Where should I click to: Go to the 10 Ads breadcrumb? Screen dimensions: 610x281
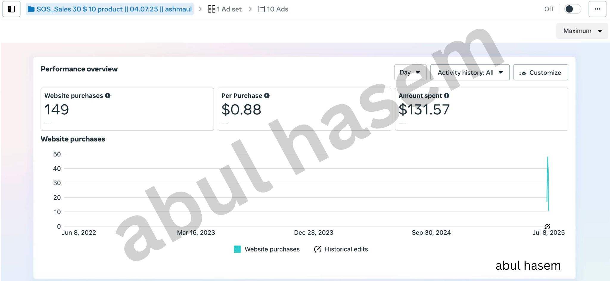pos(273,9)
